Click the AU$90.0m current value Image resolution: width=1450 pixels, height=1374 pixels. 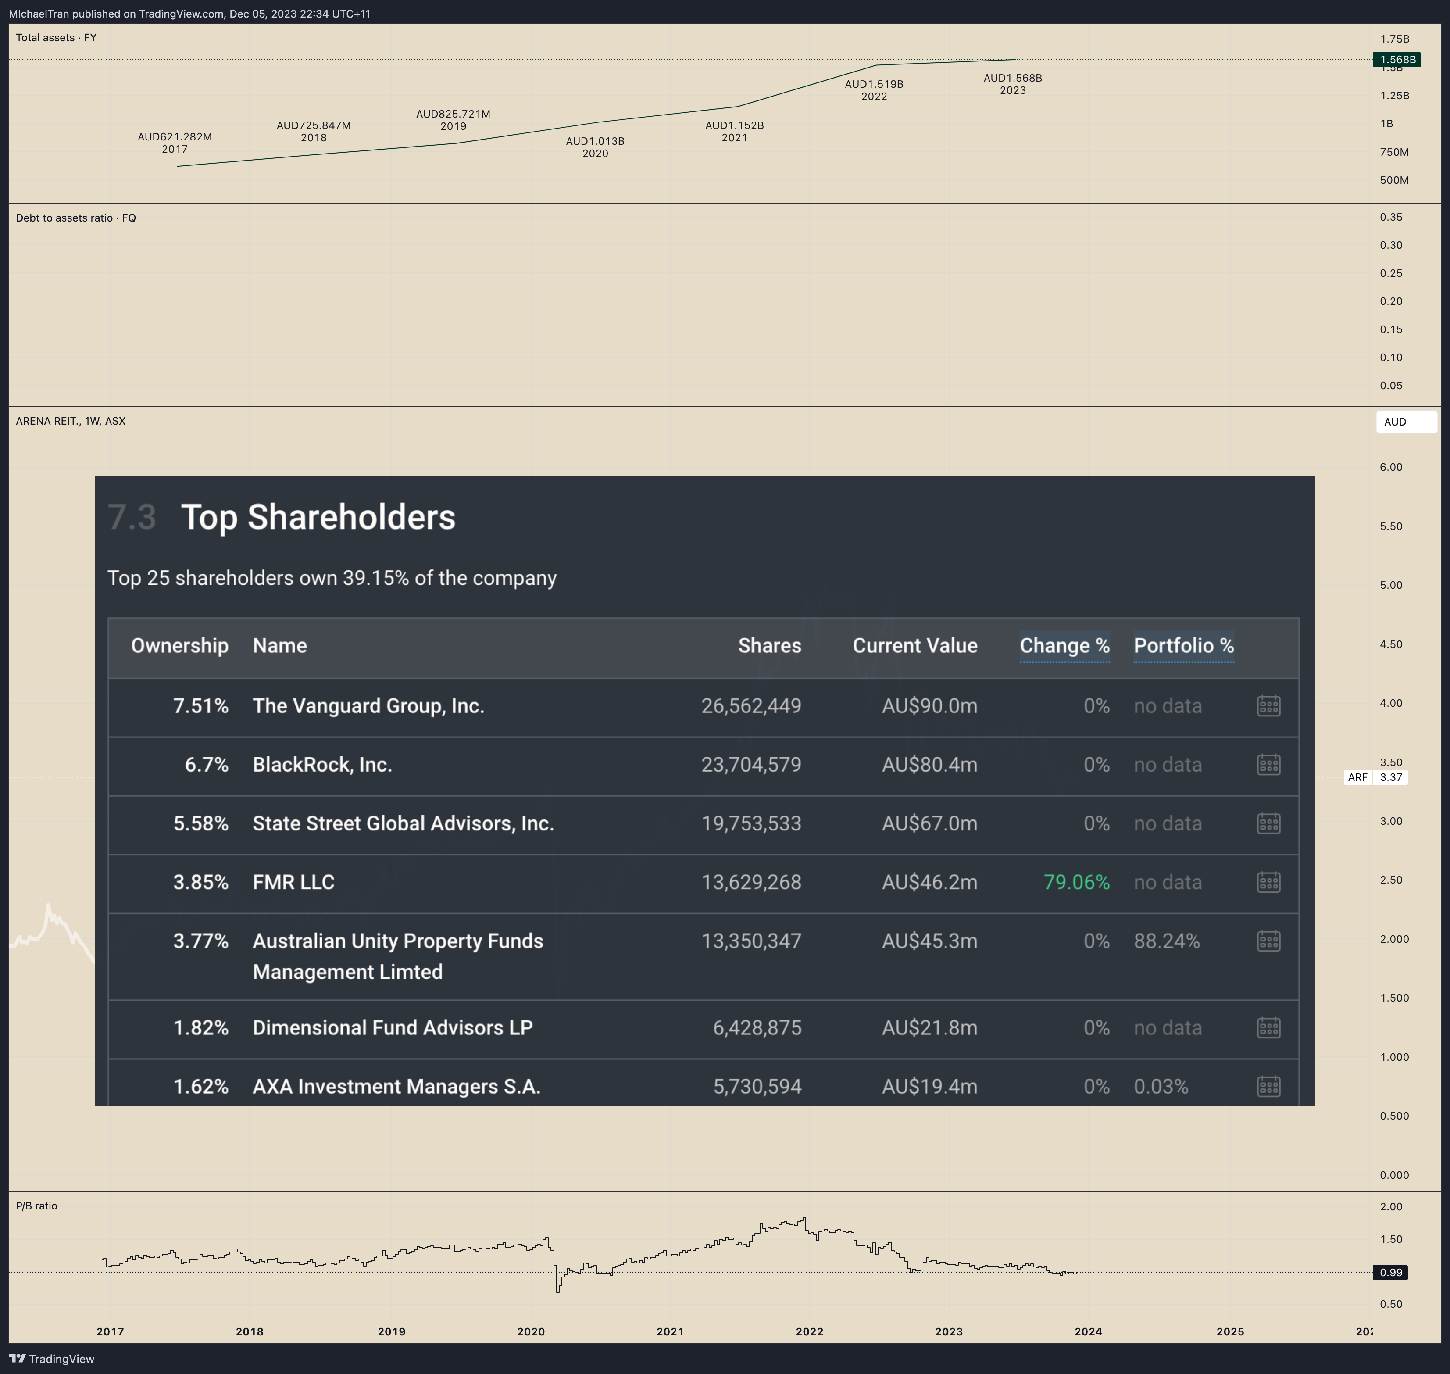tap(929, 706)
